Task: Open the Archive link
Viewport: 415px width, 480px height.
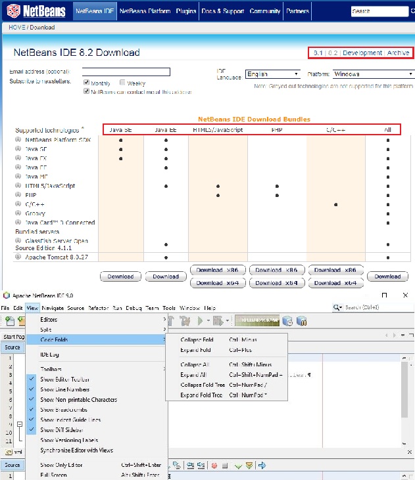Action: pos(398,53)
